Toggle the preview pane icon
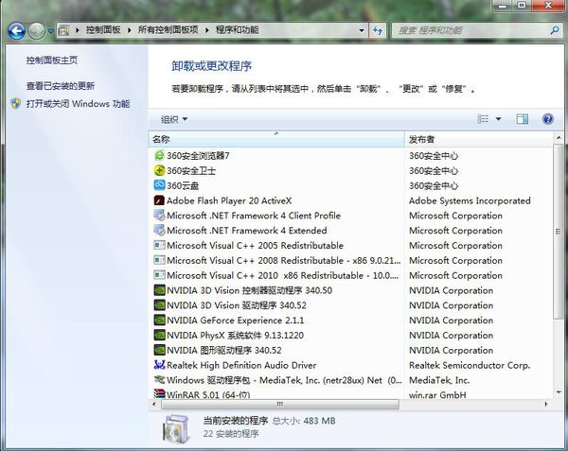Viewport: 568px width, 451px height. click(x=522, y=119)
